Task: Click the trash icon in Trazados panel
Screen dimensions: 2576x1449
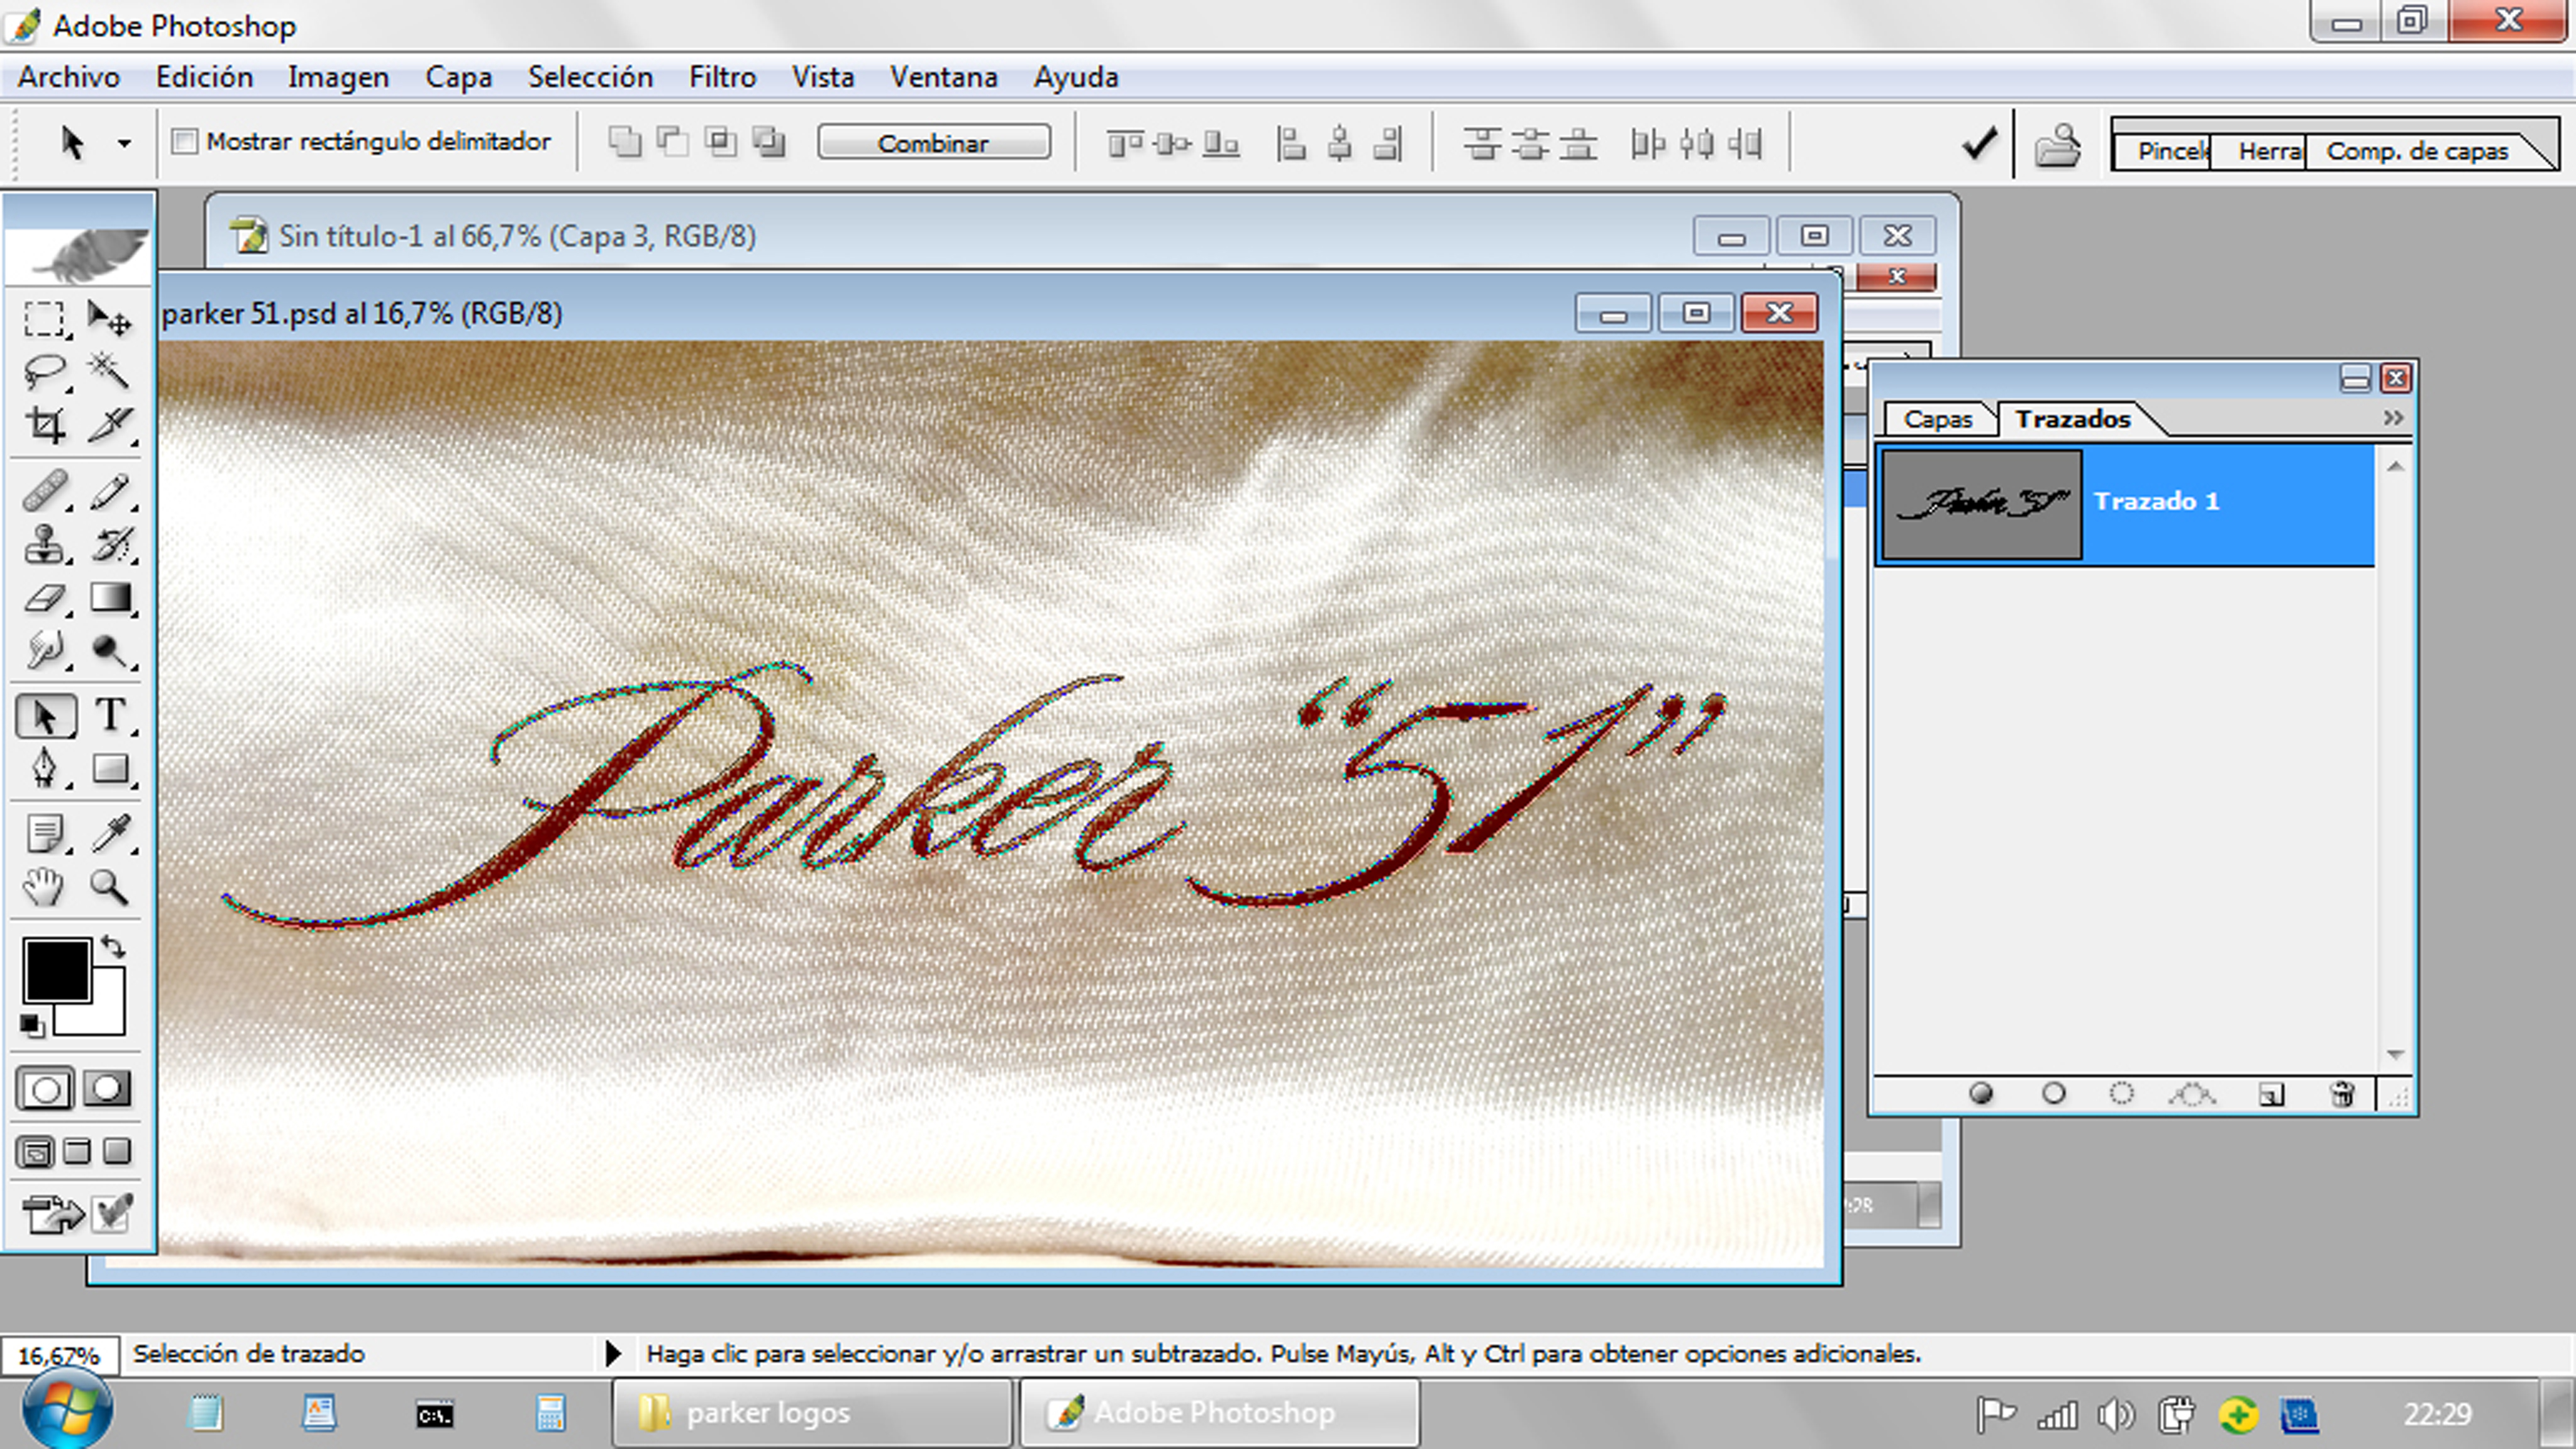Action: [2341, 1094]
